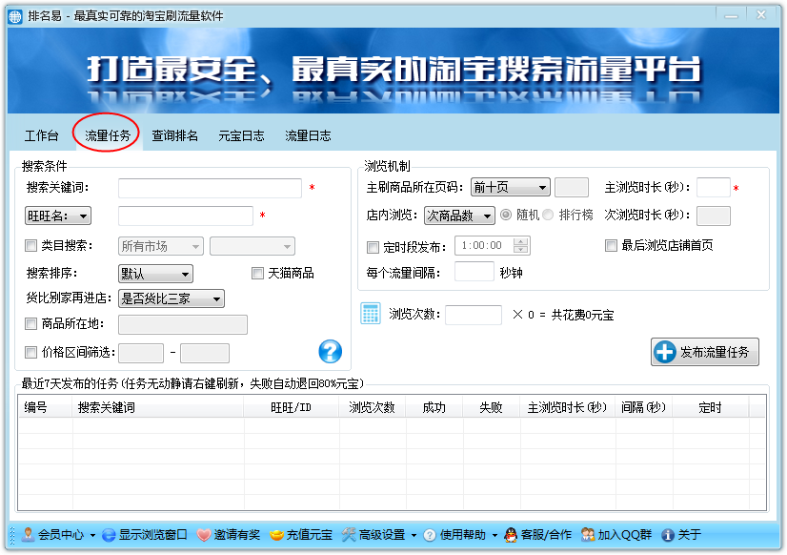This screenshot has height=555, width=787.
Task: Click the 编号 column header
Action: (45, 407)
